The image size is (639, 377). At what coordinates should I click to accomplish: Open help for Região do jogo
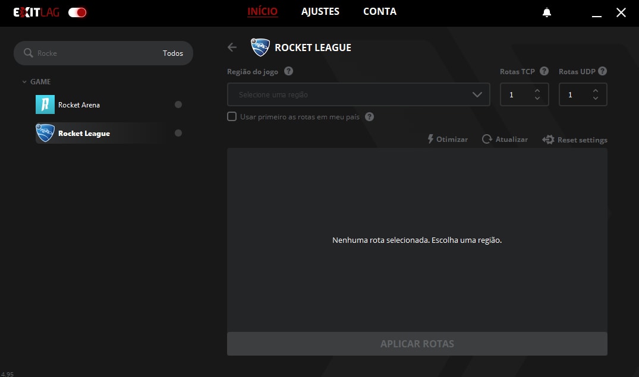tap(288, 71)
